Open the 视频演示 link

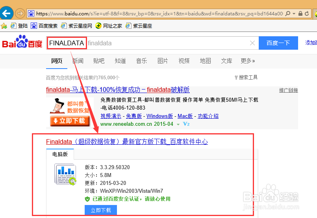pyautogui.click(x=111, y=116)
